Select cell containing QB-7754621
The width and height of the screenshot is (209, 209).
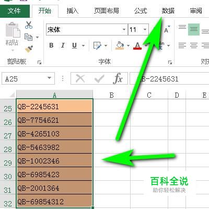coord(54,120)
